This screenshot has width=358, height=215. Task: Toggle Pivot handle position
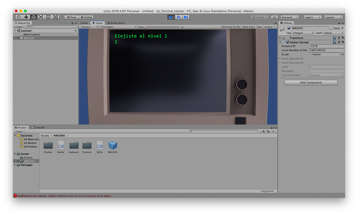[71, 17]
